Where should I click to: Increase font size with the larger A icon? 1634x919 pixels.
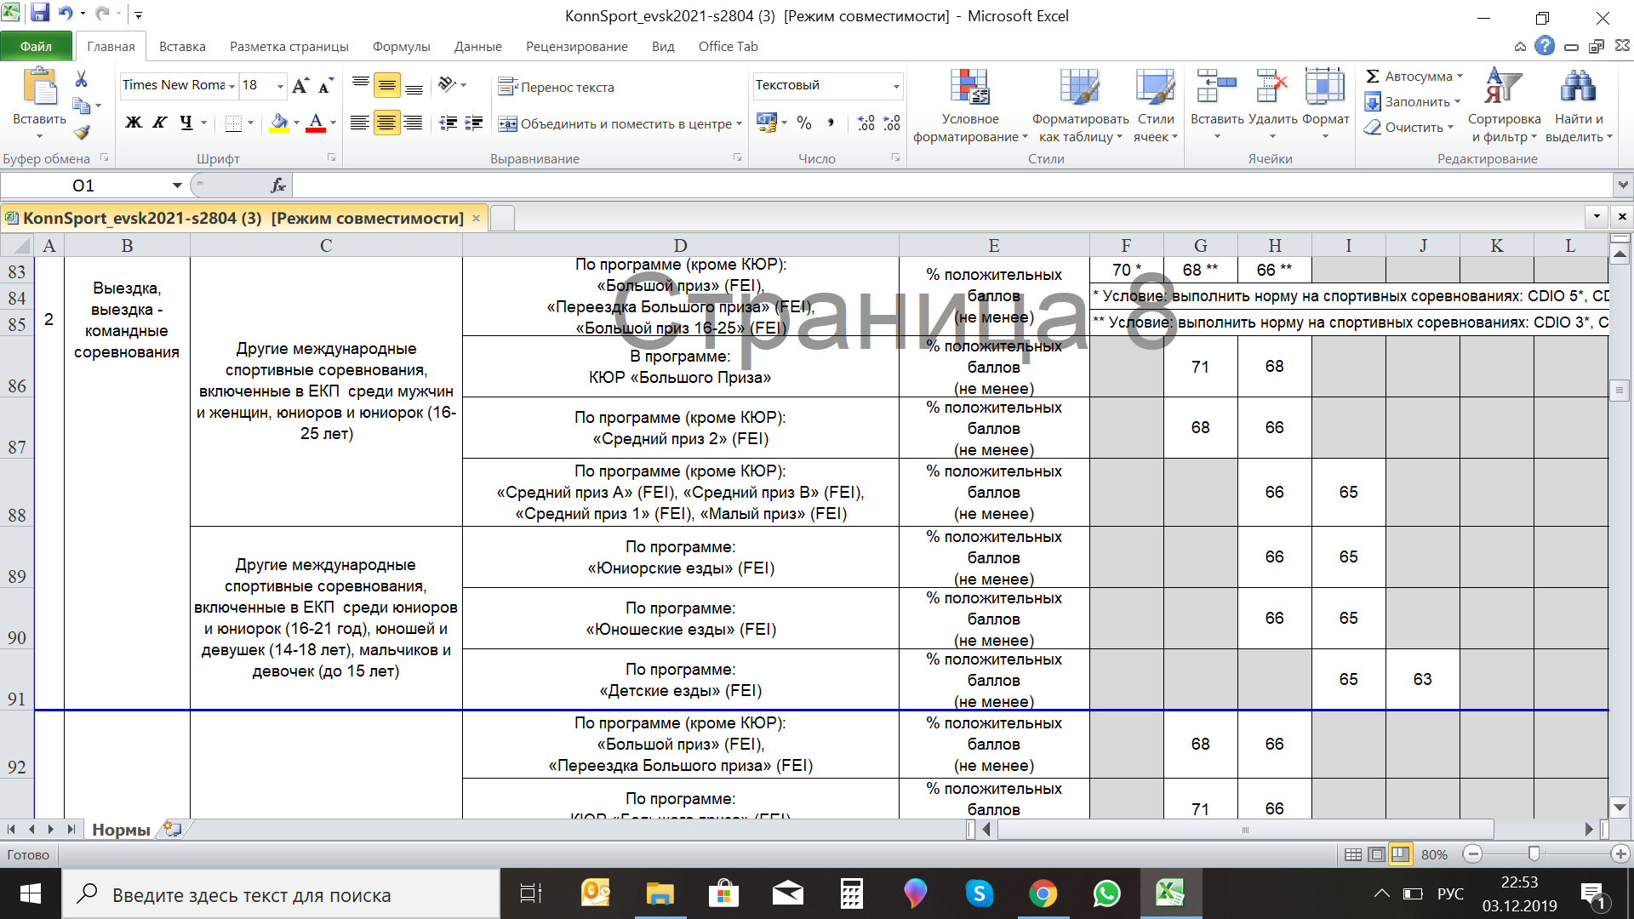pos(300,86)
